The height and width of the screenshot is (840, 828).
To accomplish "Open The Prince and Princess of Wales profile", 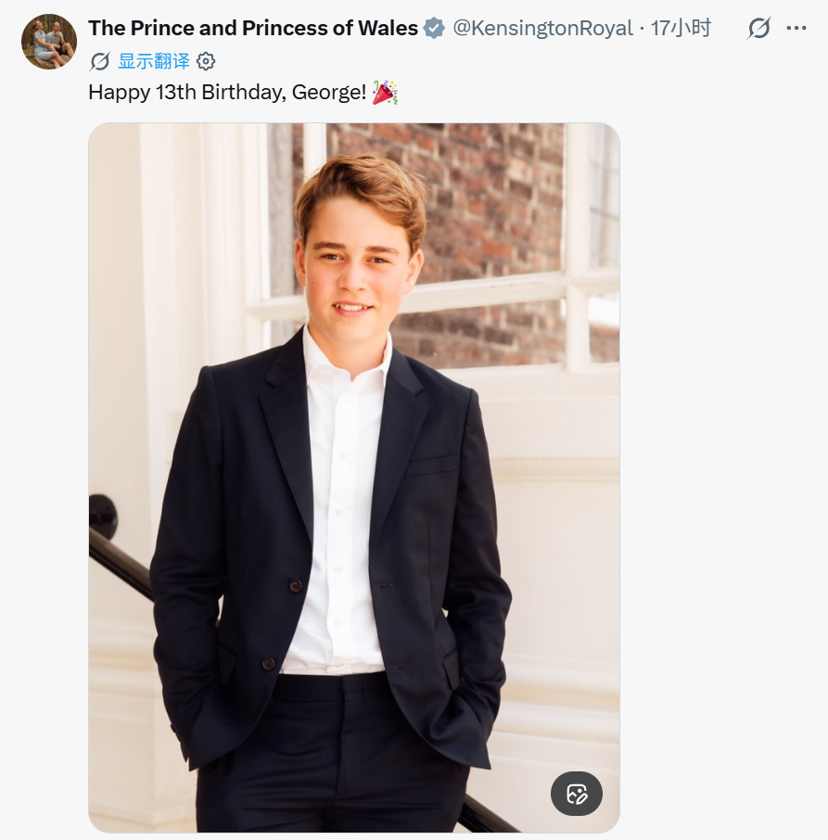I will [253, 28].
